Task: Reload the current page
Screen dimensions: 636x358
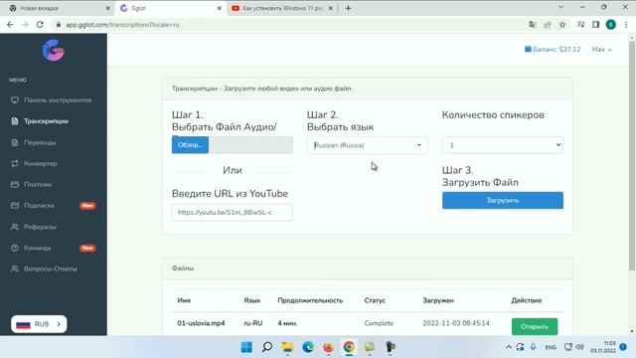Action: coord(40,25)
